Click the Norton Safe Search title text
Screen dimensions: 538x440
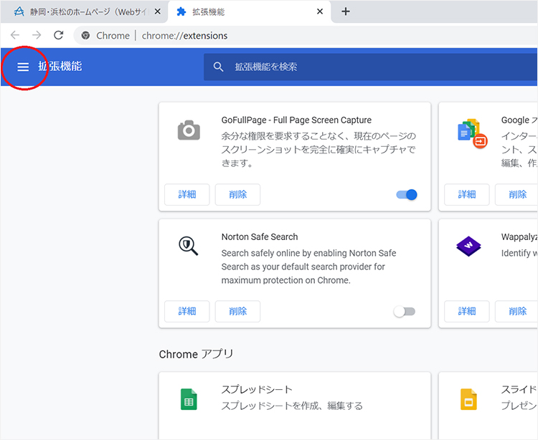click(x=260, y=236)
